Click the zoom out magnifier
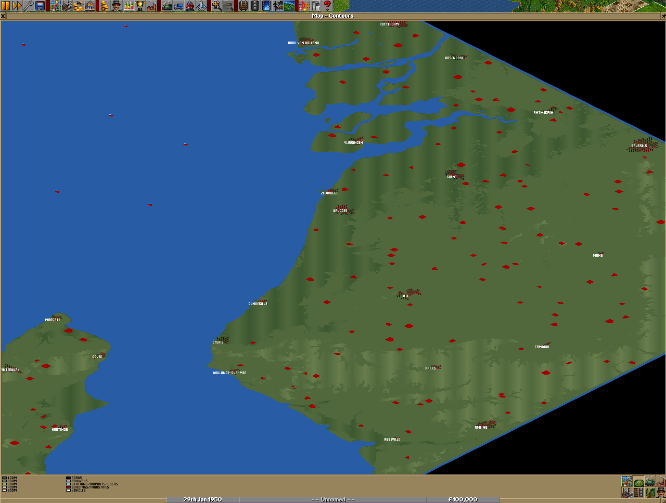666x503 pixels. [x=228, y=6]
